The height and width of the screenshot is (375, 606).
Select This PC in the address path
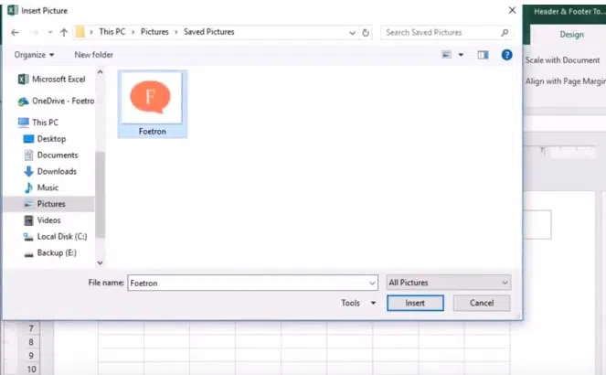[x=112, y=32]
